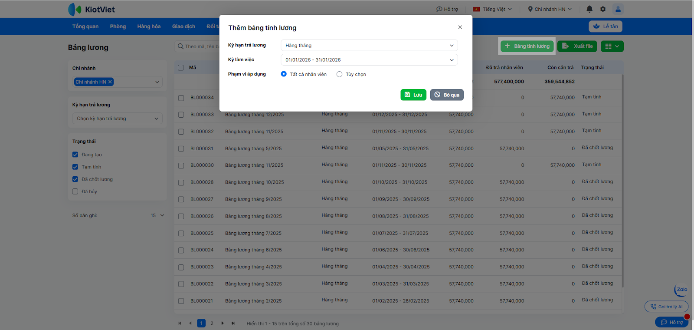Image resolution: width=694 pixels, height=330 pixels.
Task: Tick the checkbox for row BL000034
Action: coord(181,98)
